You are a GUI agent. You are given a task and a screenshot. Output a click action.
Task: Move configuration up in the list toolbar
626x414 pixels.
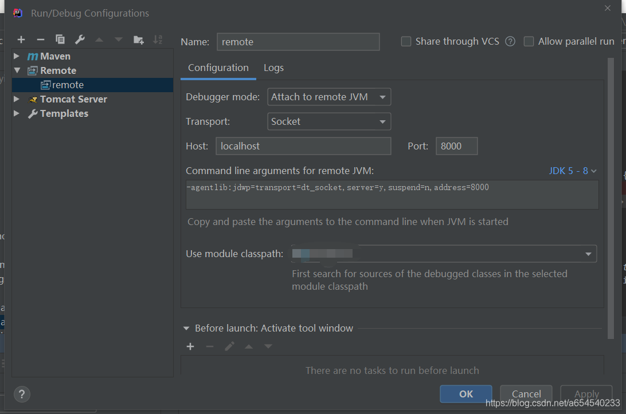(x=99, y=40)
